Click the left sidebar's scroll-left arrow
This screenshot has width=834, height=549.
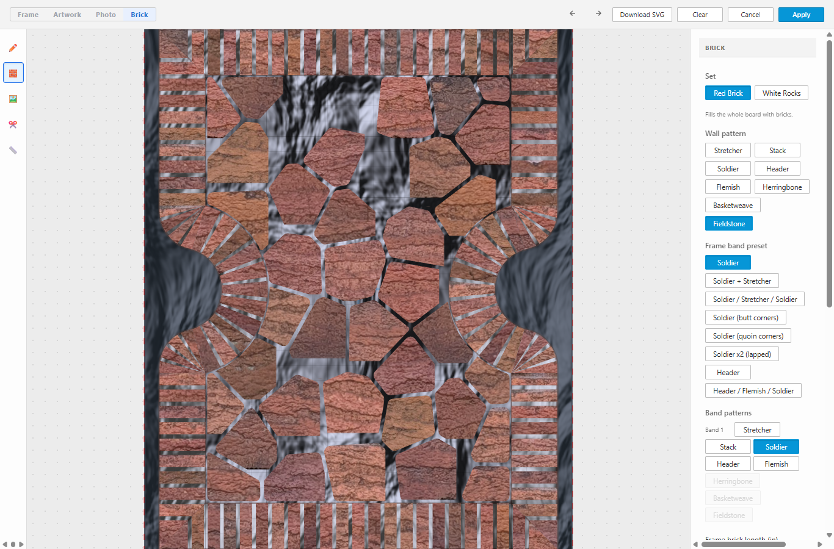point(5,544)
